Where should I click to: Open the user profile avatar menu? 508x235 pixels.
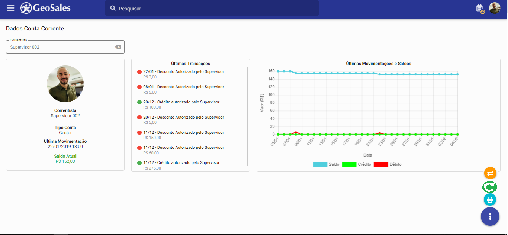tap(495, 8)
